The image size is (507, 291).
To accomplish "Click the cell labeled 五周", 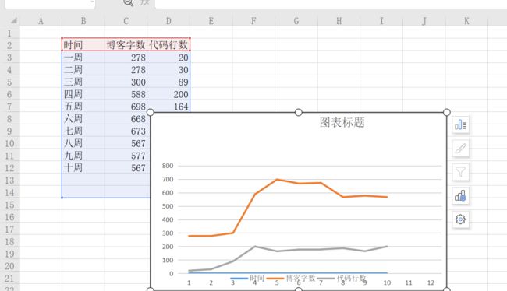I will pyautogui.click(x=83, y=107).
